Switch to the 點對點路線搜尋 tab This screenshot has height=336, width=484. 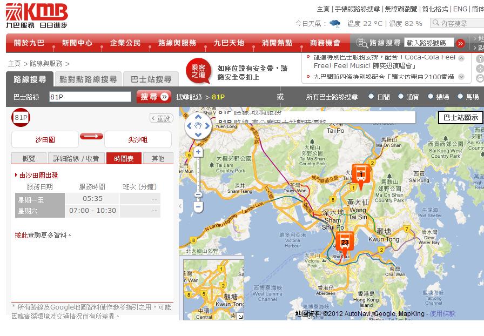tap(88, 79)
